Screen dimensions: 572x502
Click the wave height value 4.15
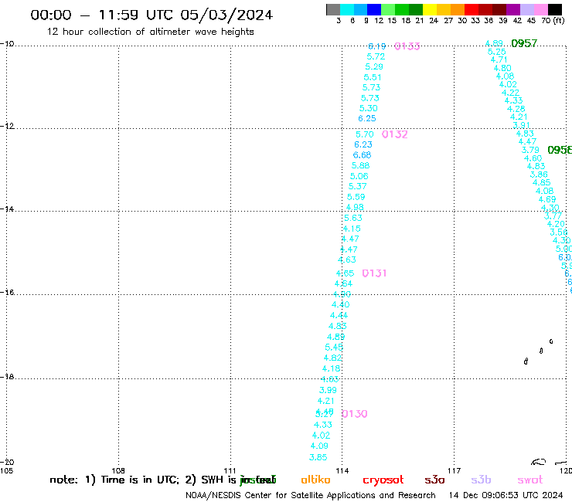(x=352, y=229)
